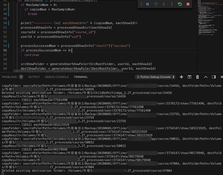Click line number 50 in gutter
223x175 pixels.
[x=5, y=23]
